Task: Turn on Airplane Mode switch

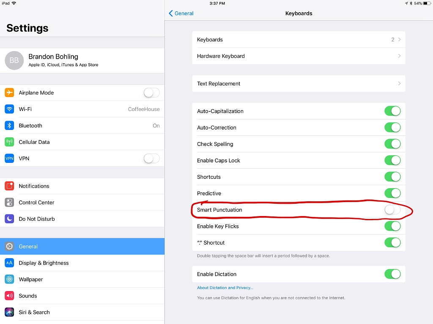Action: pos(151,93)
